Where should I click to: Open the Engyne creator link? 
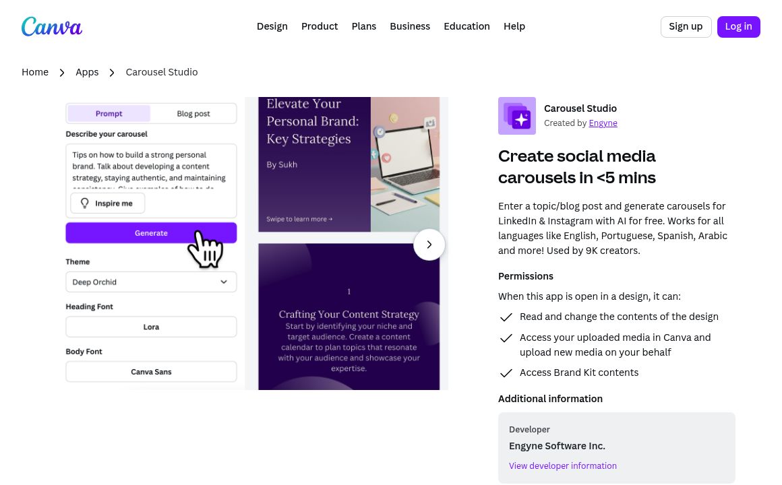[x=603, y=123]
